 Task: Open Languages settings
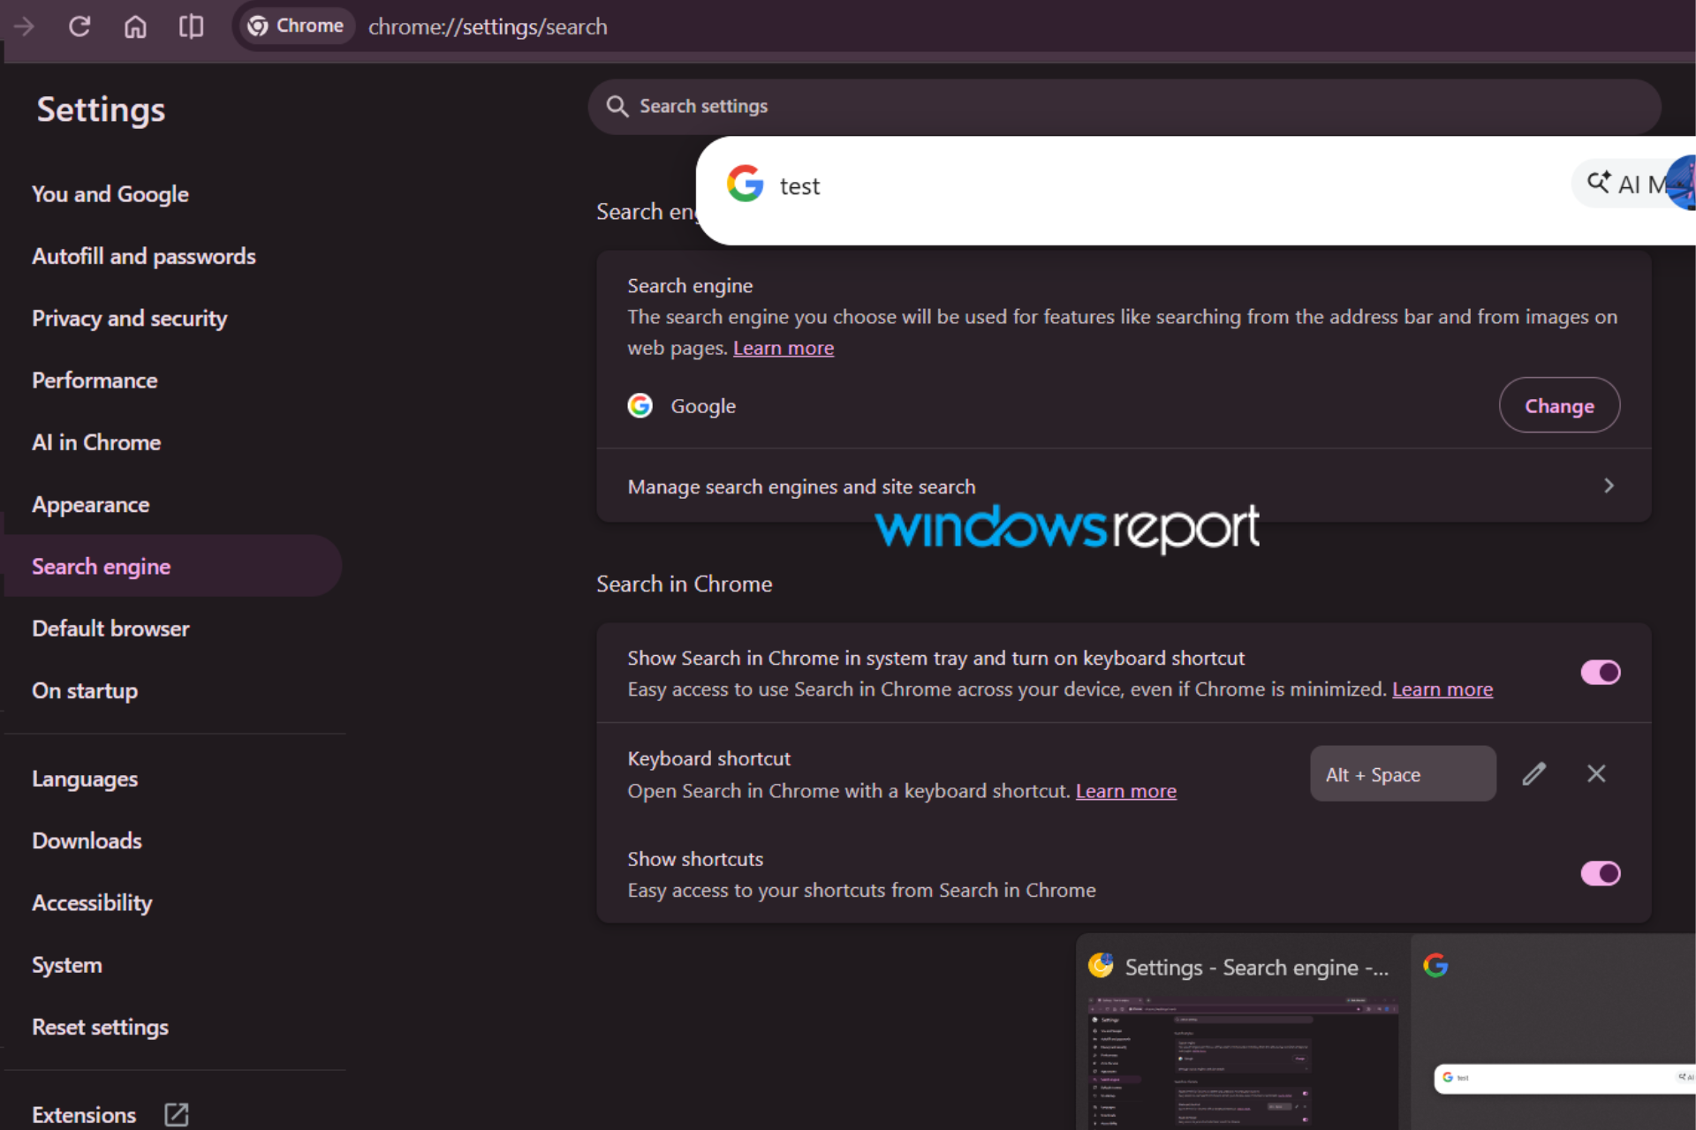coord(85,780)
